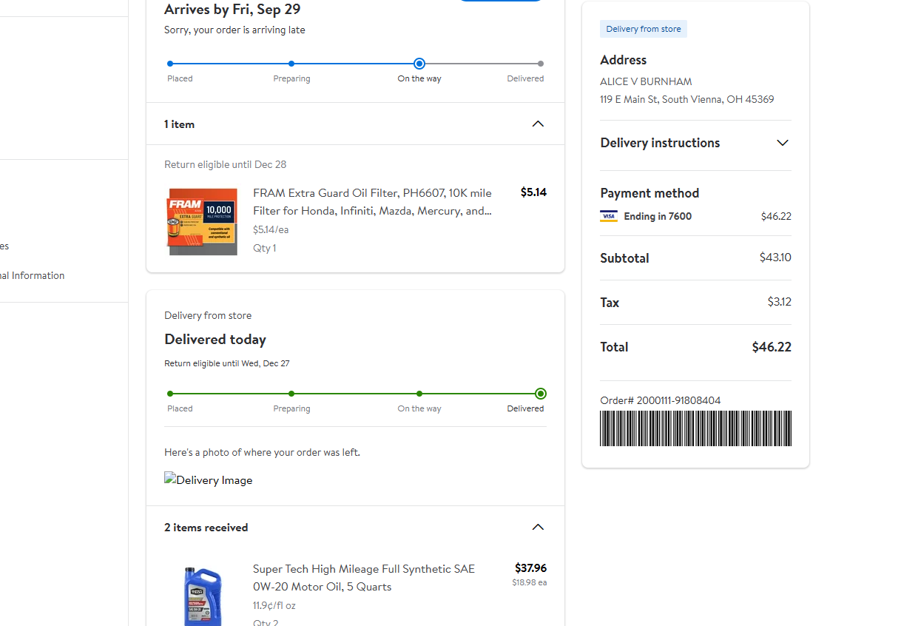Select the Preparing step of the green tracker
The width and height of the screenshot is (918, 626).
tap(291, 394)
